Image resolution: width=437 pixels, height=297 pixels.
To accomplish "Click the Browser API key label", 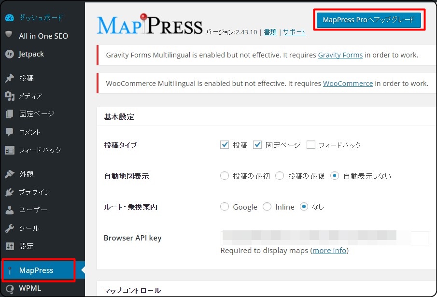I will point(133,238).
